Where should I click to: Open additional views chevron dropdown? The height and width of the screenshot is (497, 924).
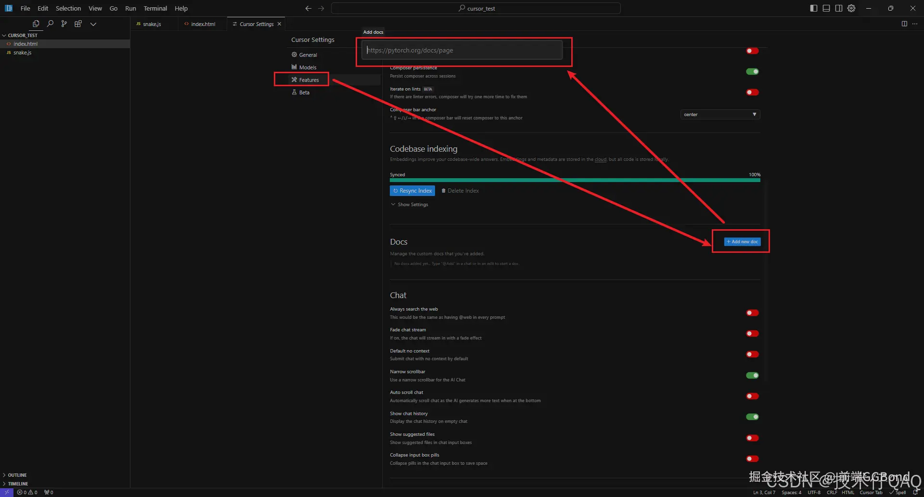[93, 24]
